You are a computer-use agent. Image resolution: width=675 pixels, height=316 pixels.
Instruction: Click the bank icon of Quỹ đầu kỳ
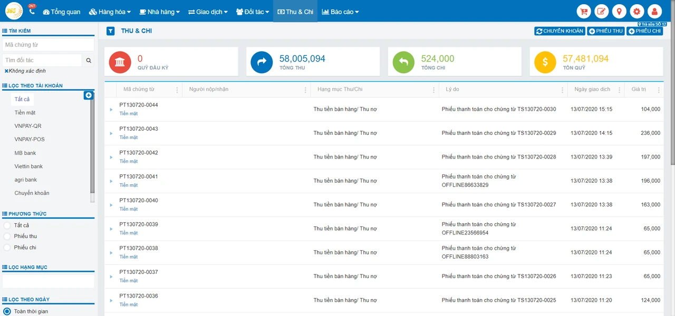click(120, 62)
